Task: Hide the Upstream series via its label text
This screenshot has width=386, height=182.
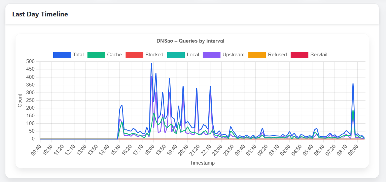Action: point(233,55)
